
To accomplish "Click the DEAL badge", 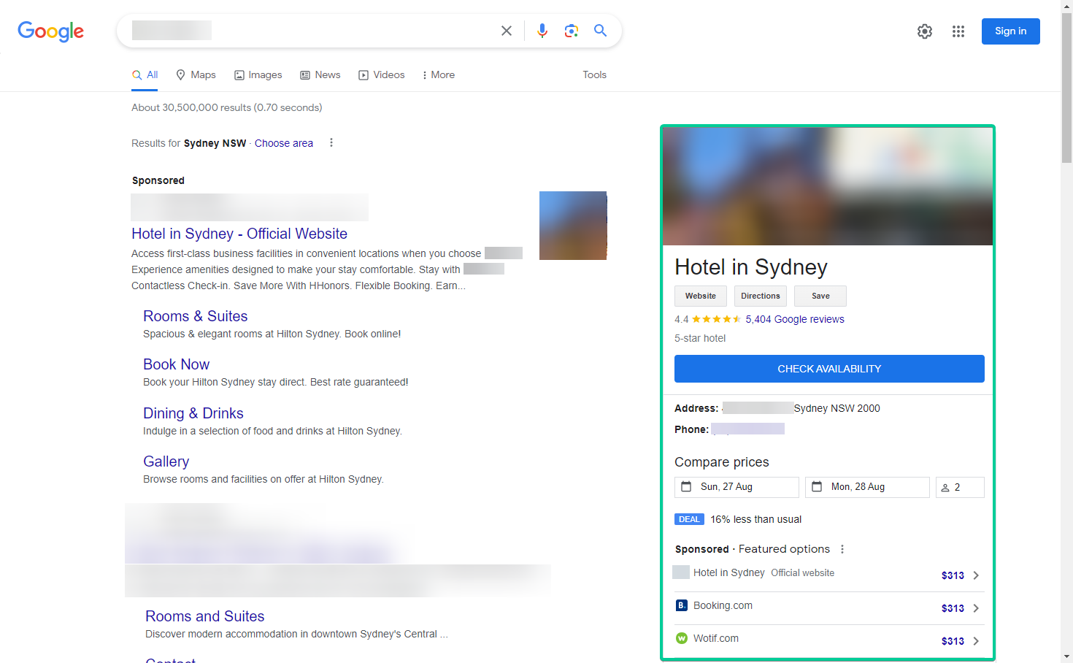I will click(689, 519).
